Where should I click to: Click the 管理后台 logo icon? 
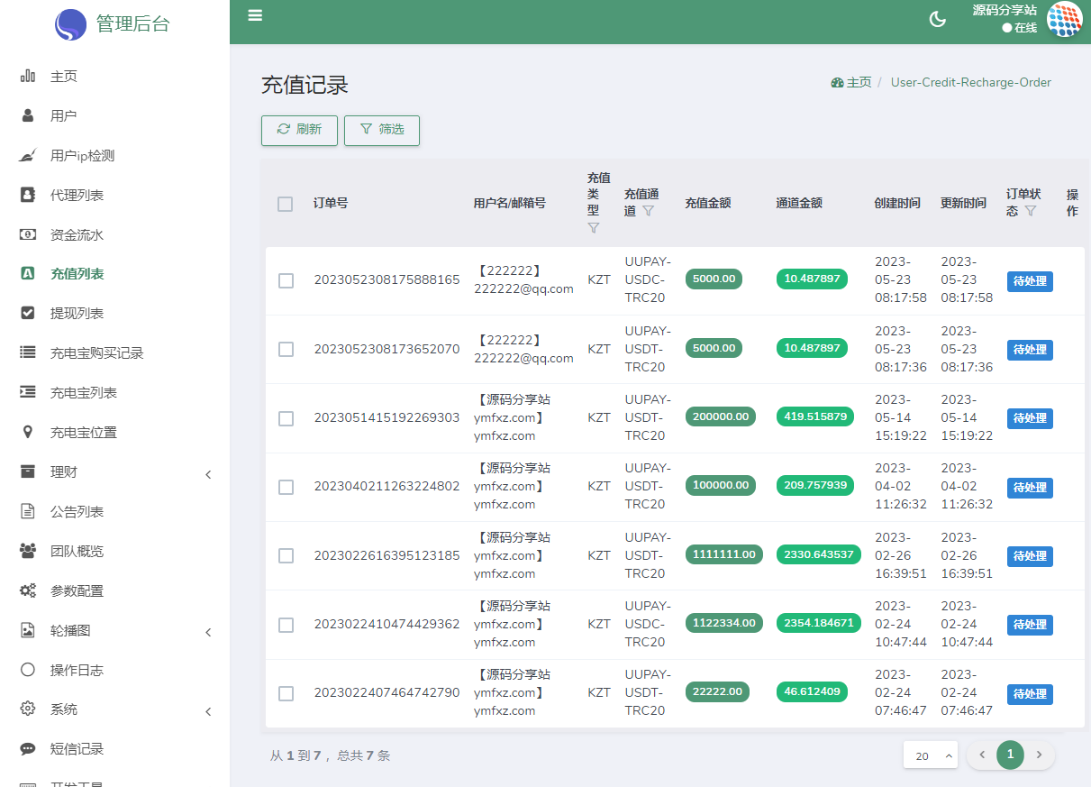pos(71,24)
